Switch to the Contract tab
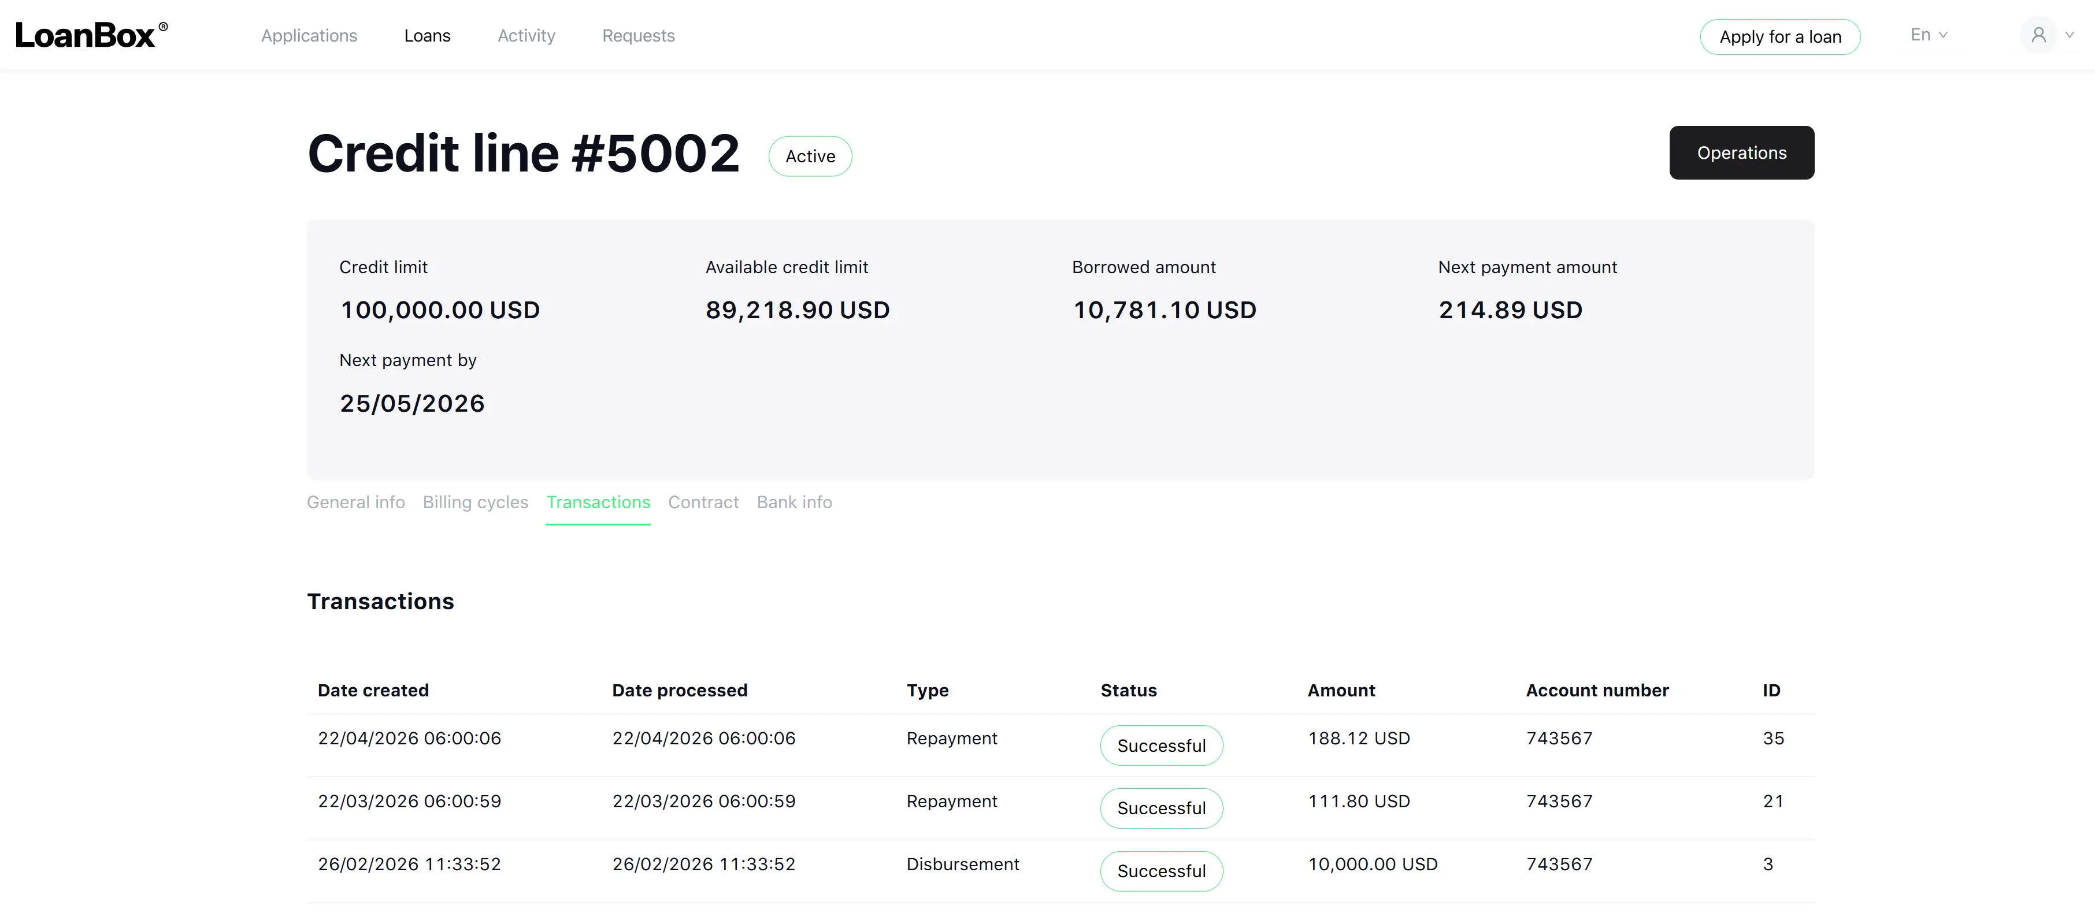 [703, 502]
